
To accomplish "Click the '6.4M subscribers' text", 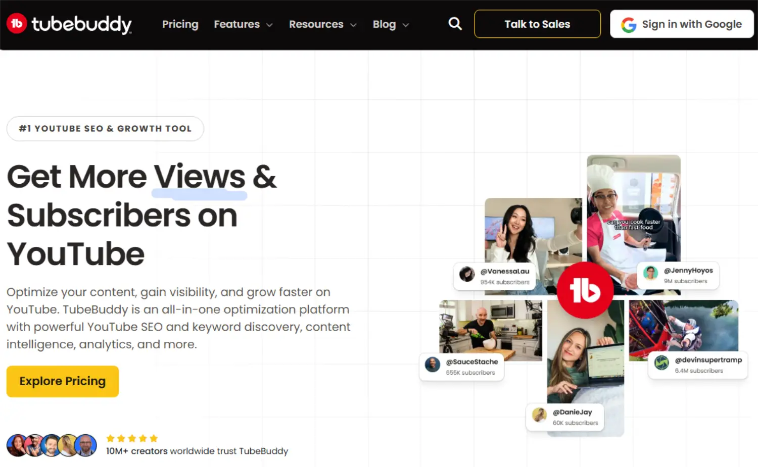I will coord(699,371).
